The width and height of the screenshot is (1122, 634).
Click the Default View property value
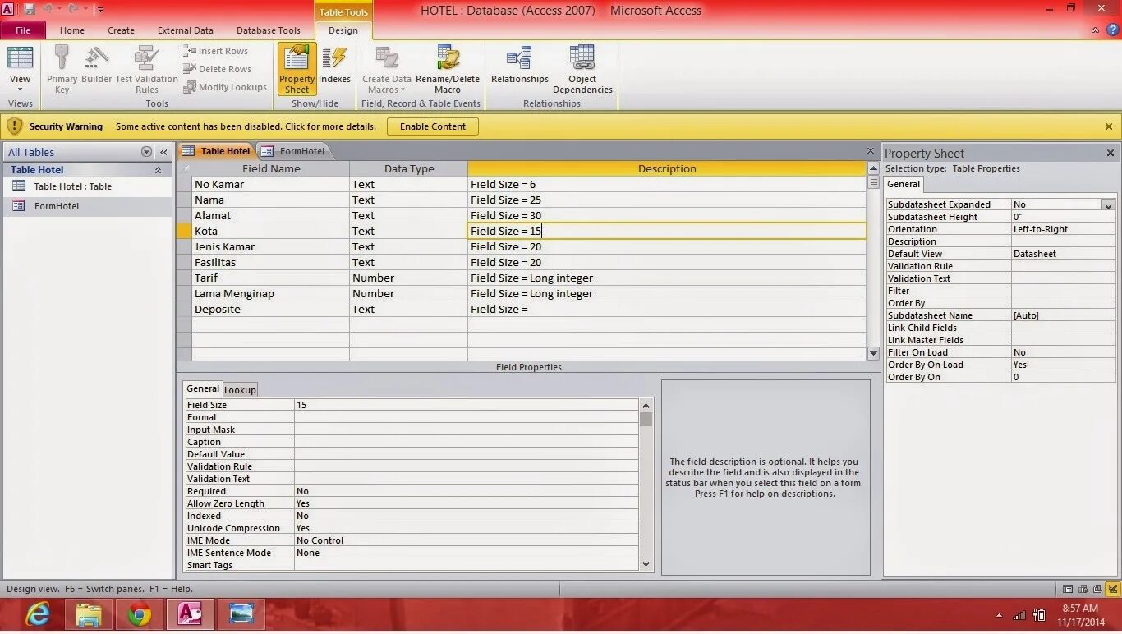(1063, 254)
